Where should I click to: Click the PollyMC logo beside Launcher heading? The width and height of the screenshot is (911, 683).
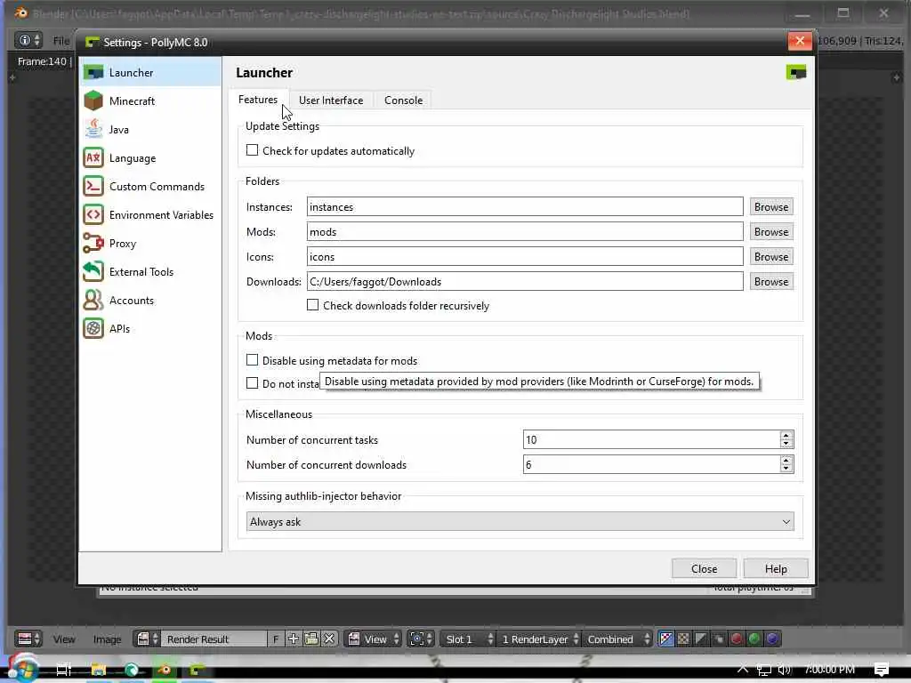(796, 73)
